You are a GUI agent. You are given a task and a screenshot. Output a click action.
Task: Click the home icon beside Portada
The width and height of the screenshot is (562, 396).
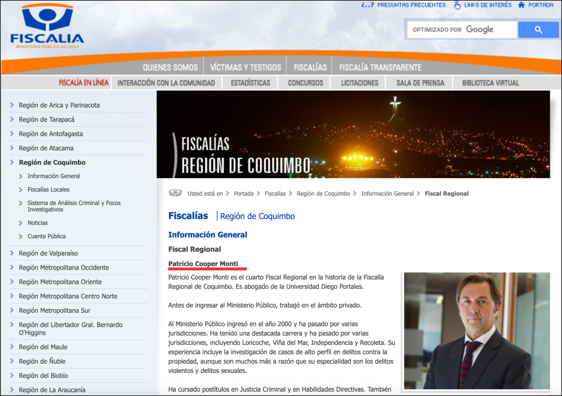521,5
